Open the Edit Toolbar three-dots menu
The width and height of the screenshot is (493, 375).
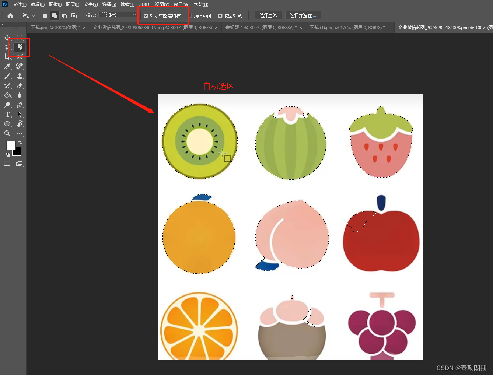(x=20, y=133)
